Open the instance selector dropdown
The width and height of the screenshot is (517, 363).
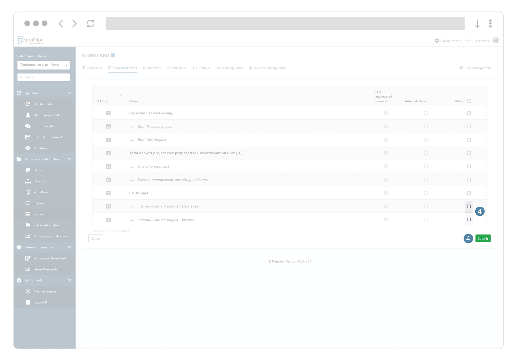tap(43, 65)
